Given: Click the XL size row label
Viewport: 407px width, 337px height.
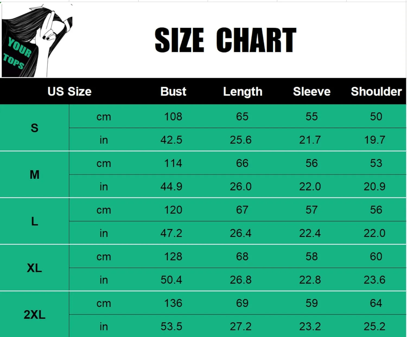Looking at the screenshot, I should (x=34, y=268).
